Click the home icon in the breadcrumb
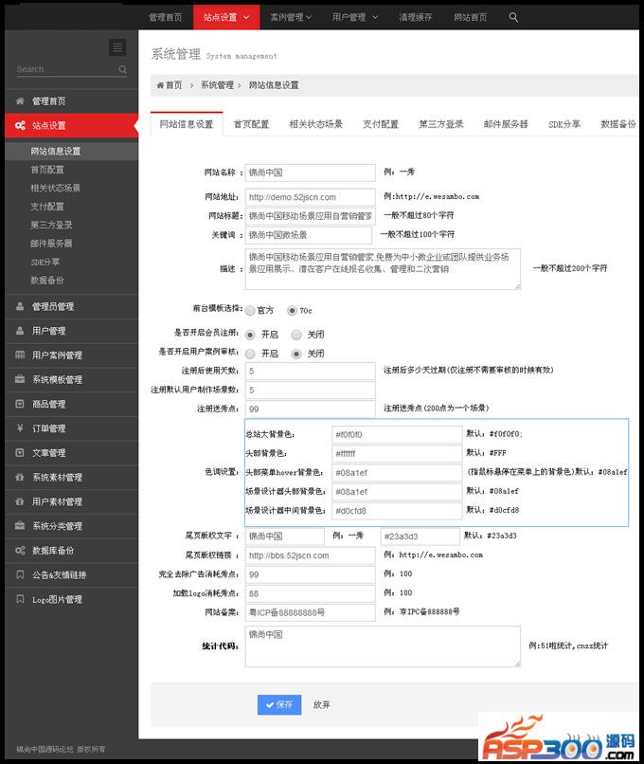Image resolution: width=644 pixels, height=764 pixels. pos(159,85)
